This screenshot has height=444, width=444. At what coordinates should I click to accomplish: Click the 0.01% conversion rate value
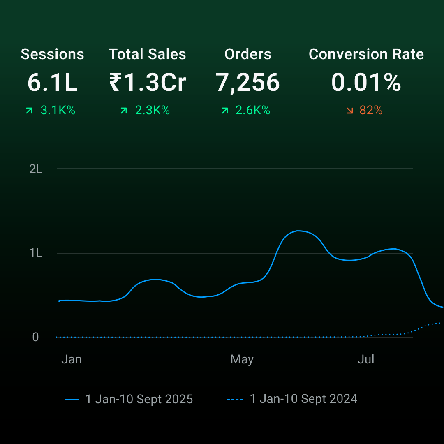366,83
